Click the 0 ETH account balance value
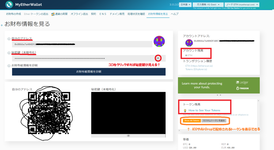This screenshot has height=150, width=274. 189,55
